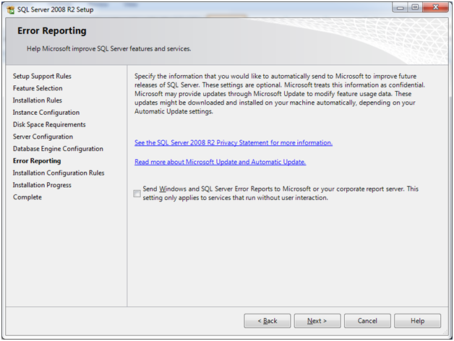Select Disk Space Requirements step
The image size is (454, 341).
point(49,124)
